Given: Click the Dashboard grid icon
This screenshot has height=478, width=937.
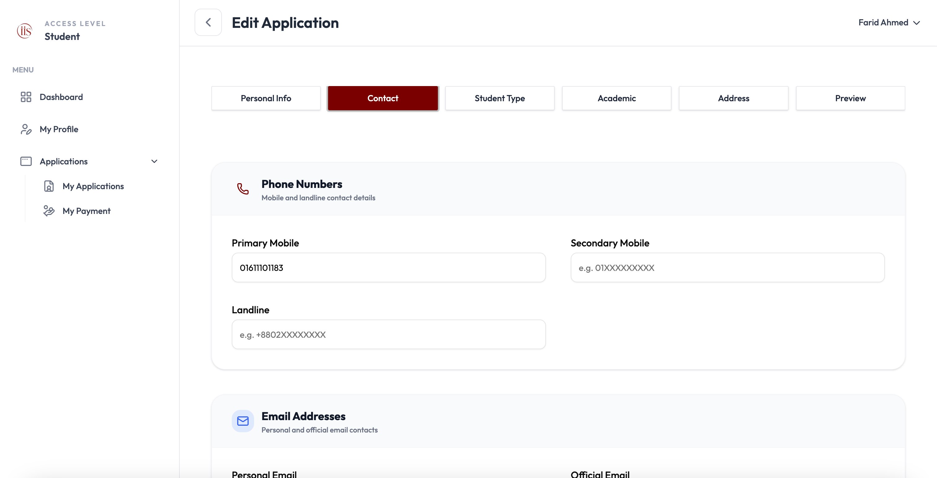Looking at the screenshot, I should click(26, 97).
